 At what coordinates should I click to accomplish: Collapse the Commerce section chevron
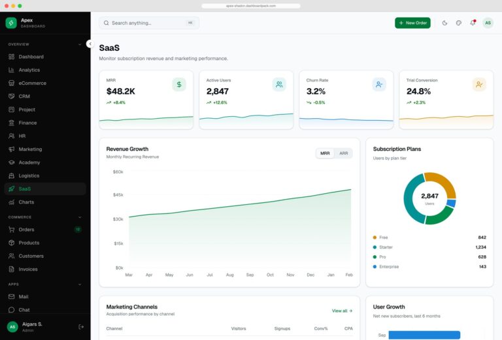point(80,217)
